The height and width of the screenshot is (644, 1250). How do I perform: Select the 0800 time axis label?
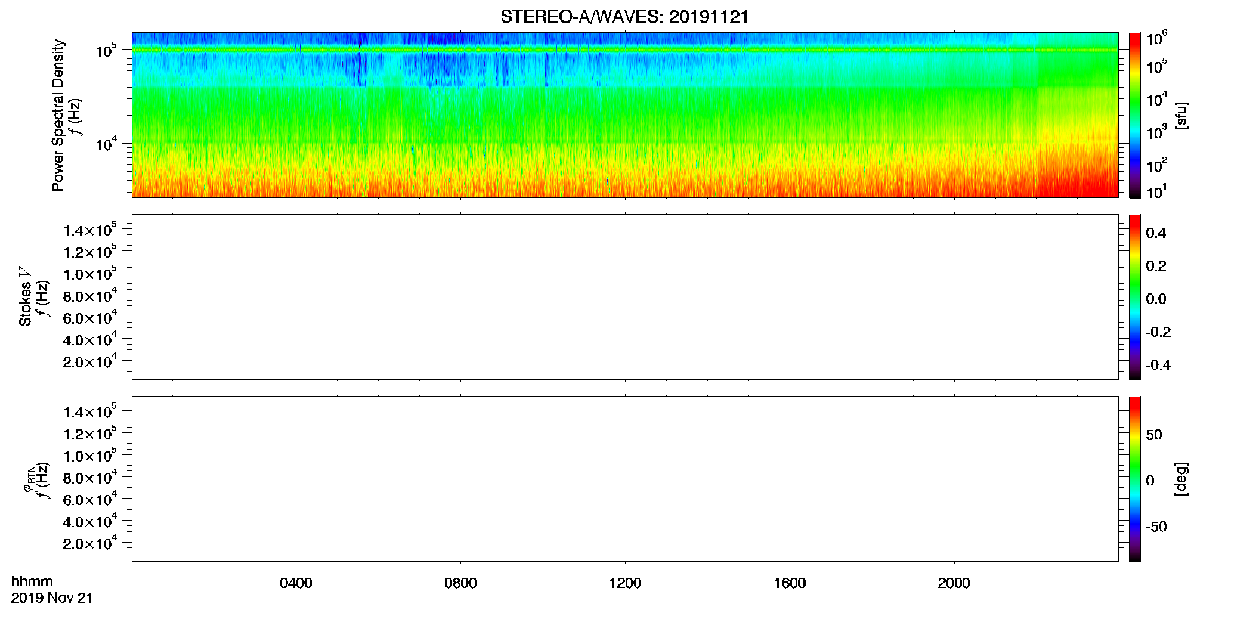[x=460, y=583]
